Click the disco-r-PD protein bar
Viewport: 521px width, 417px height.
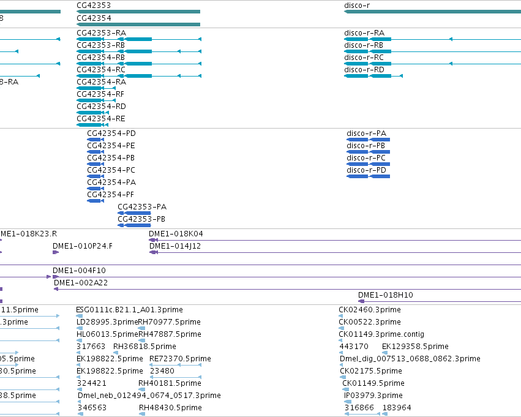point(368,176)
